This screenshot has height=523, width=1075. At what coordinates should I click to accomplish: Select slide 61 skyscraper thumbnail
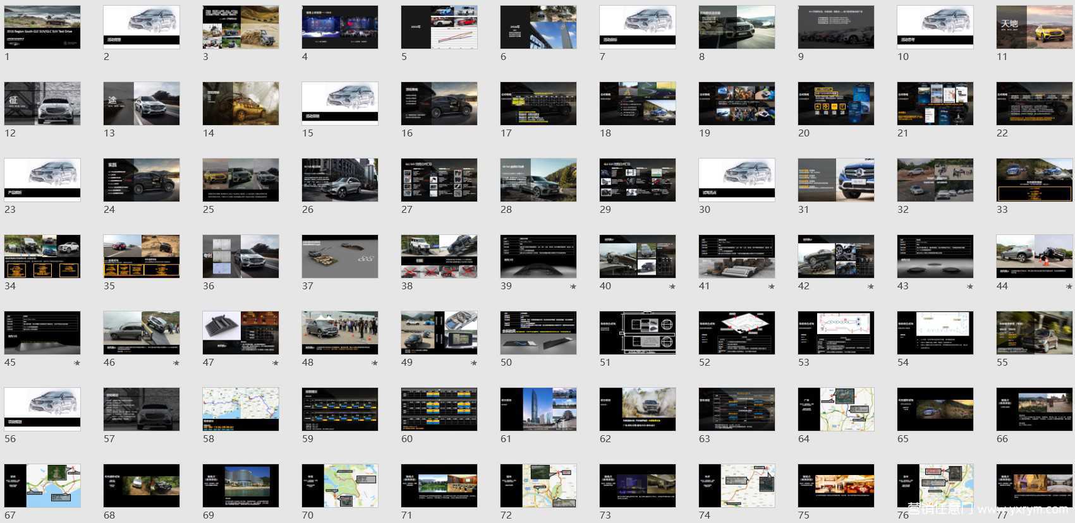[x=538, y=409]
